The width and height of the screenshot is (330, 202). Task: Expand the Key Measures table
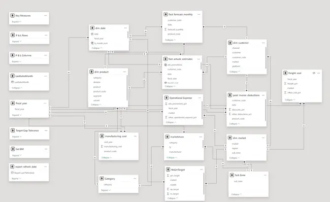(16, 22)
